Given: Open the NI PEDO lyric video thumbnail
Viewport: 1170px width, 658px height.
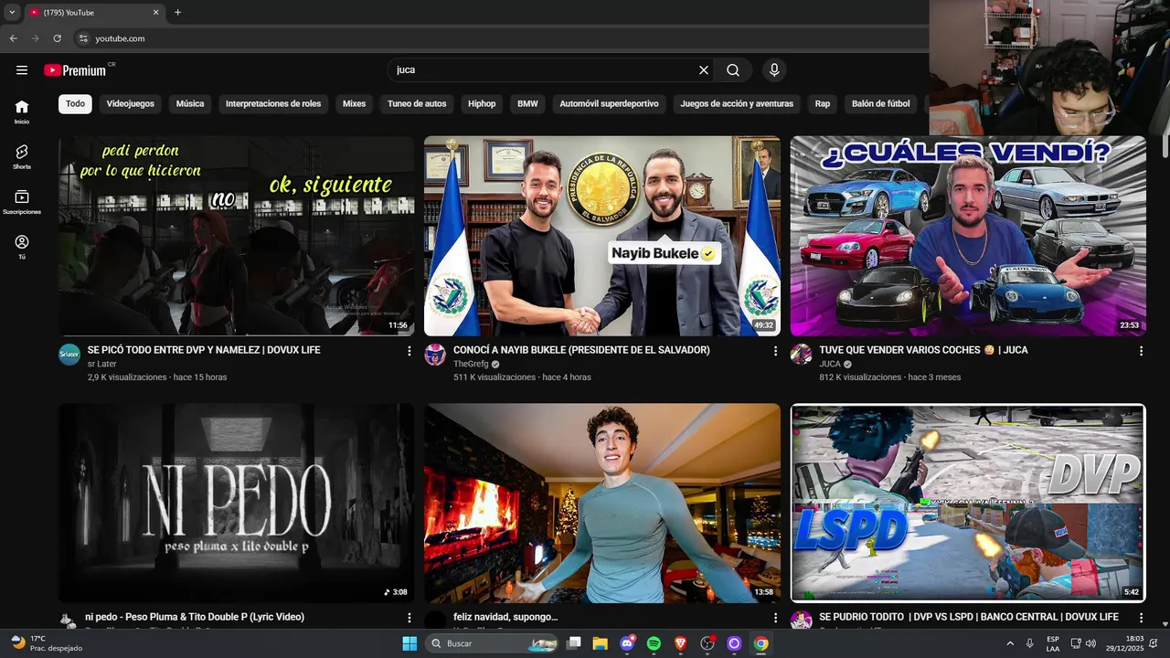Looking at the screenshot, I should point(236,503).
